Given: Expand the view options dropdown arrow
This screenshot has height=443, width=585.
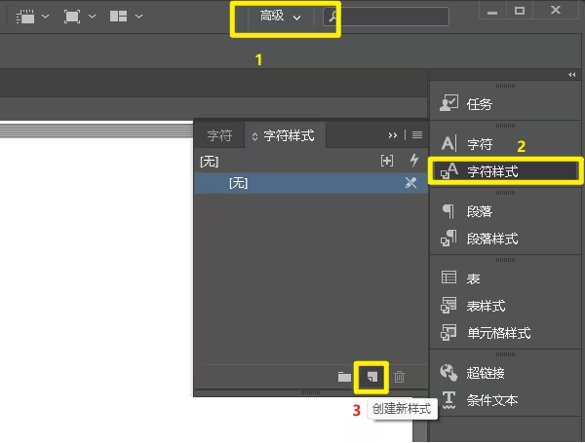Looking at the screenshot, I should point(45,17).
